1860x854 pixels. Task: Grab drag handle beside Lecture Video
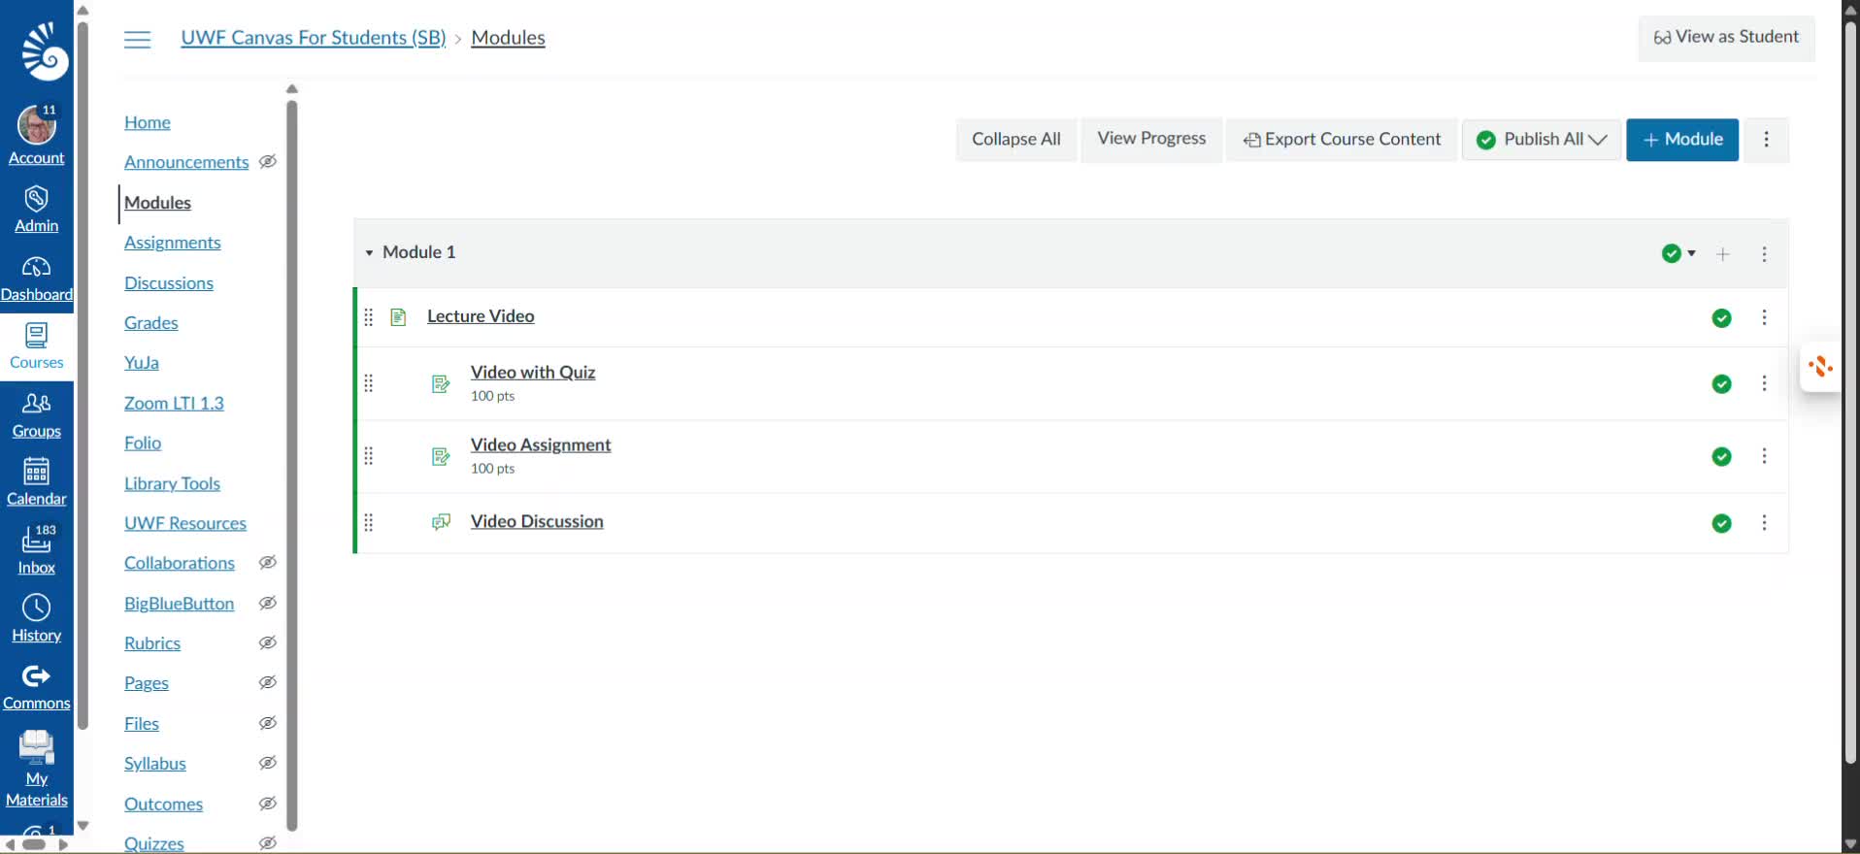click(x=369, y=317)
